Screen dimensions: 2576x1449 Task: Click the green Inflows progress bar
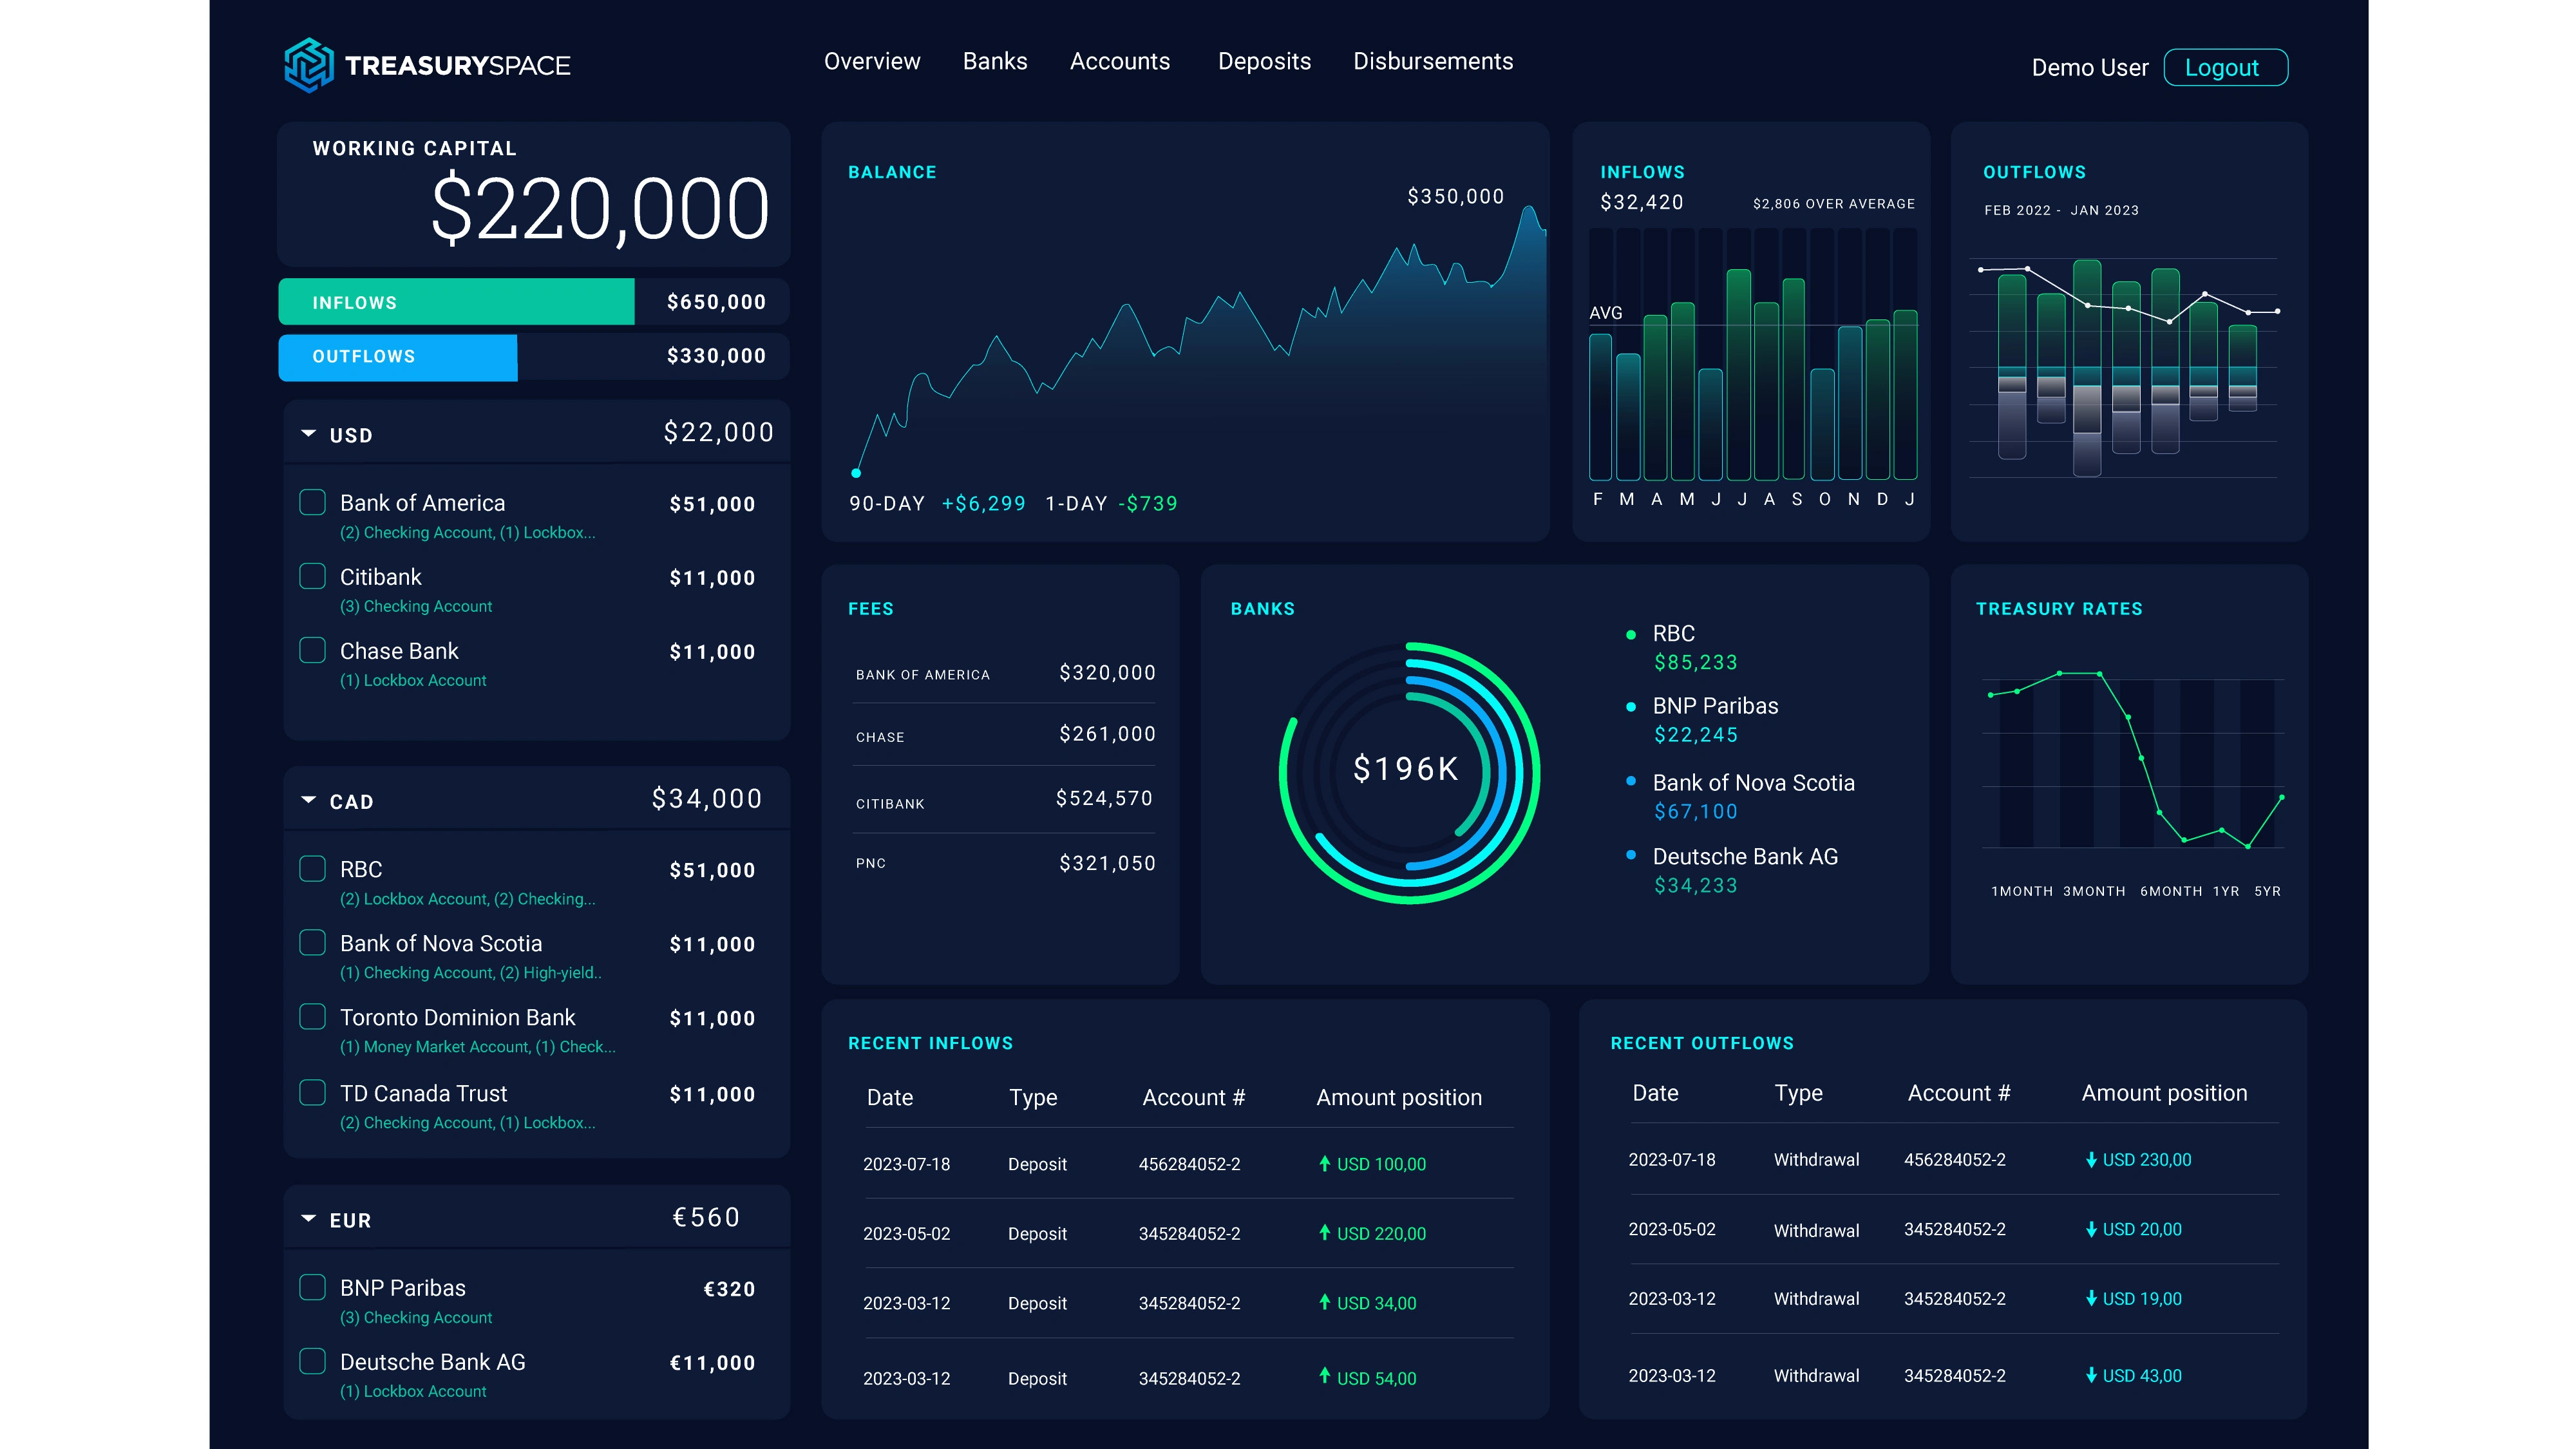pyautogui.click(x=456, y=302)
